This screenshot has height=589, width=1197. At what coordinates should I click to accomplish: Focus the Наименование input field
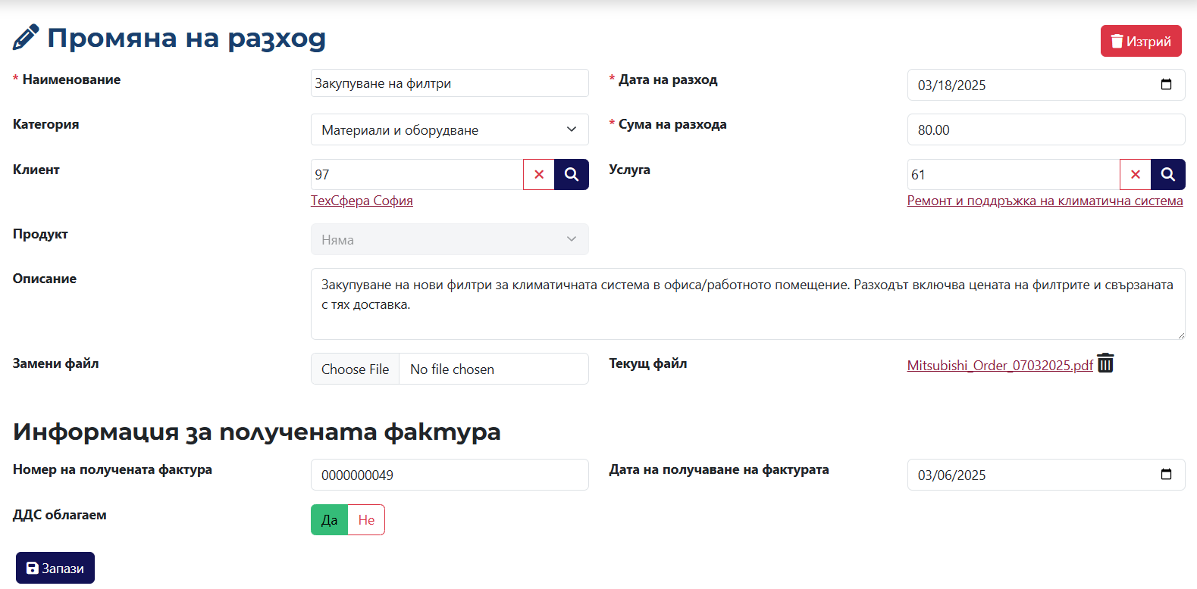coord(450,83)
